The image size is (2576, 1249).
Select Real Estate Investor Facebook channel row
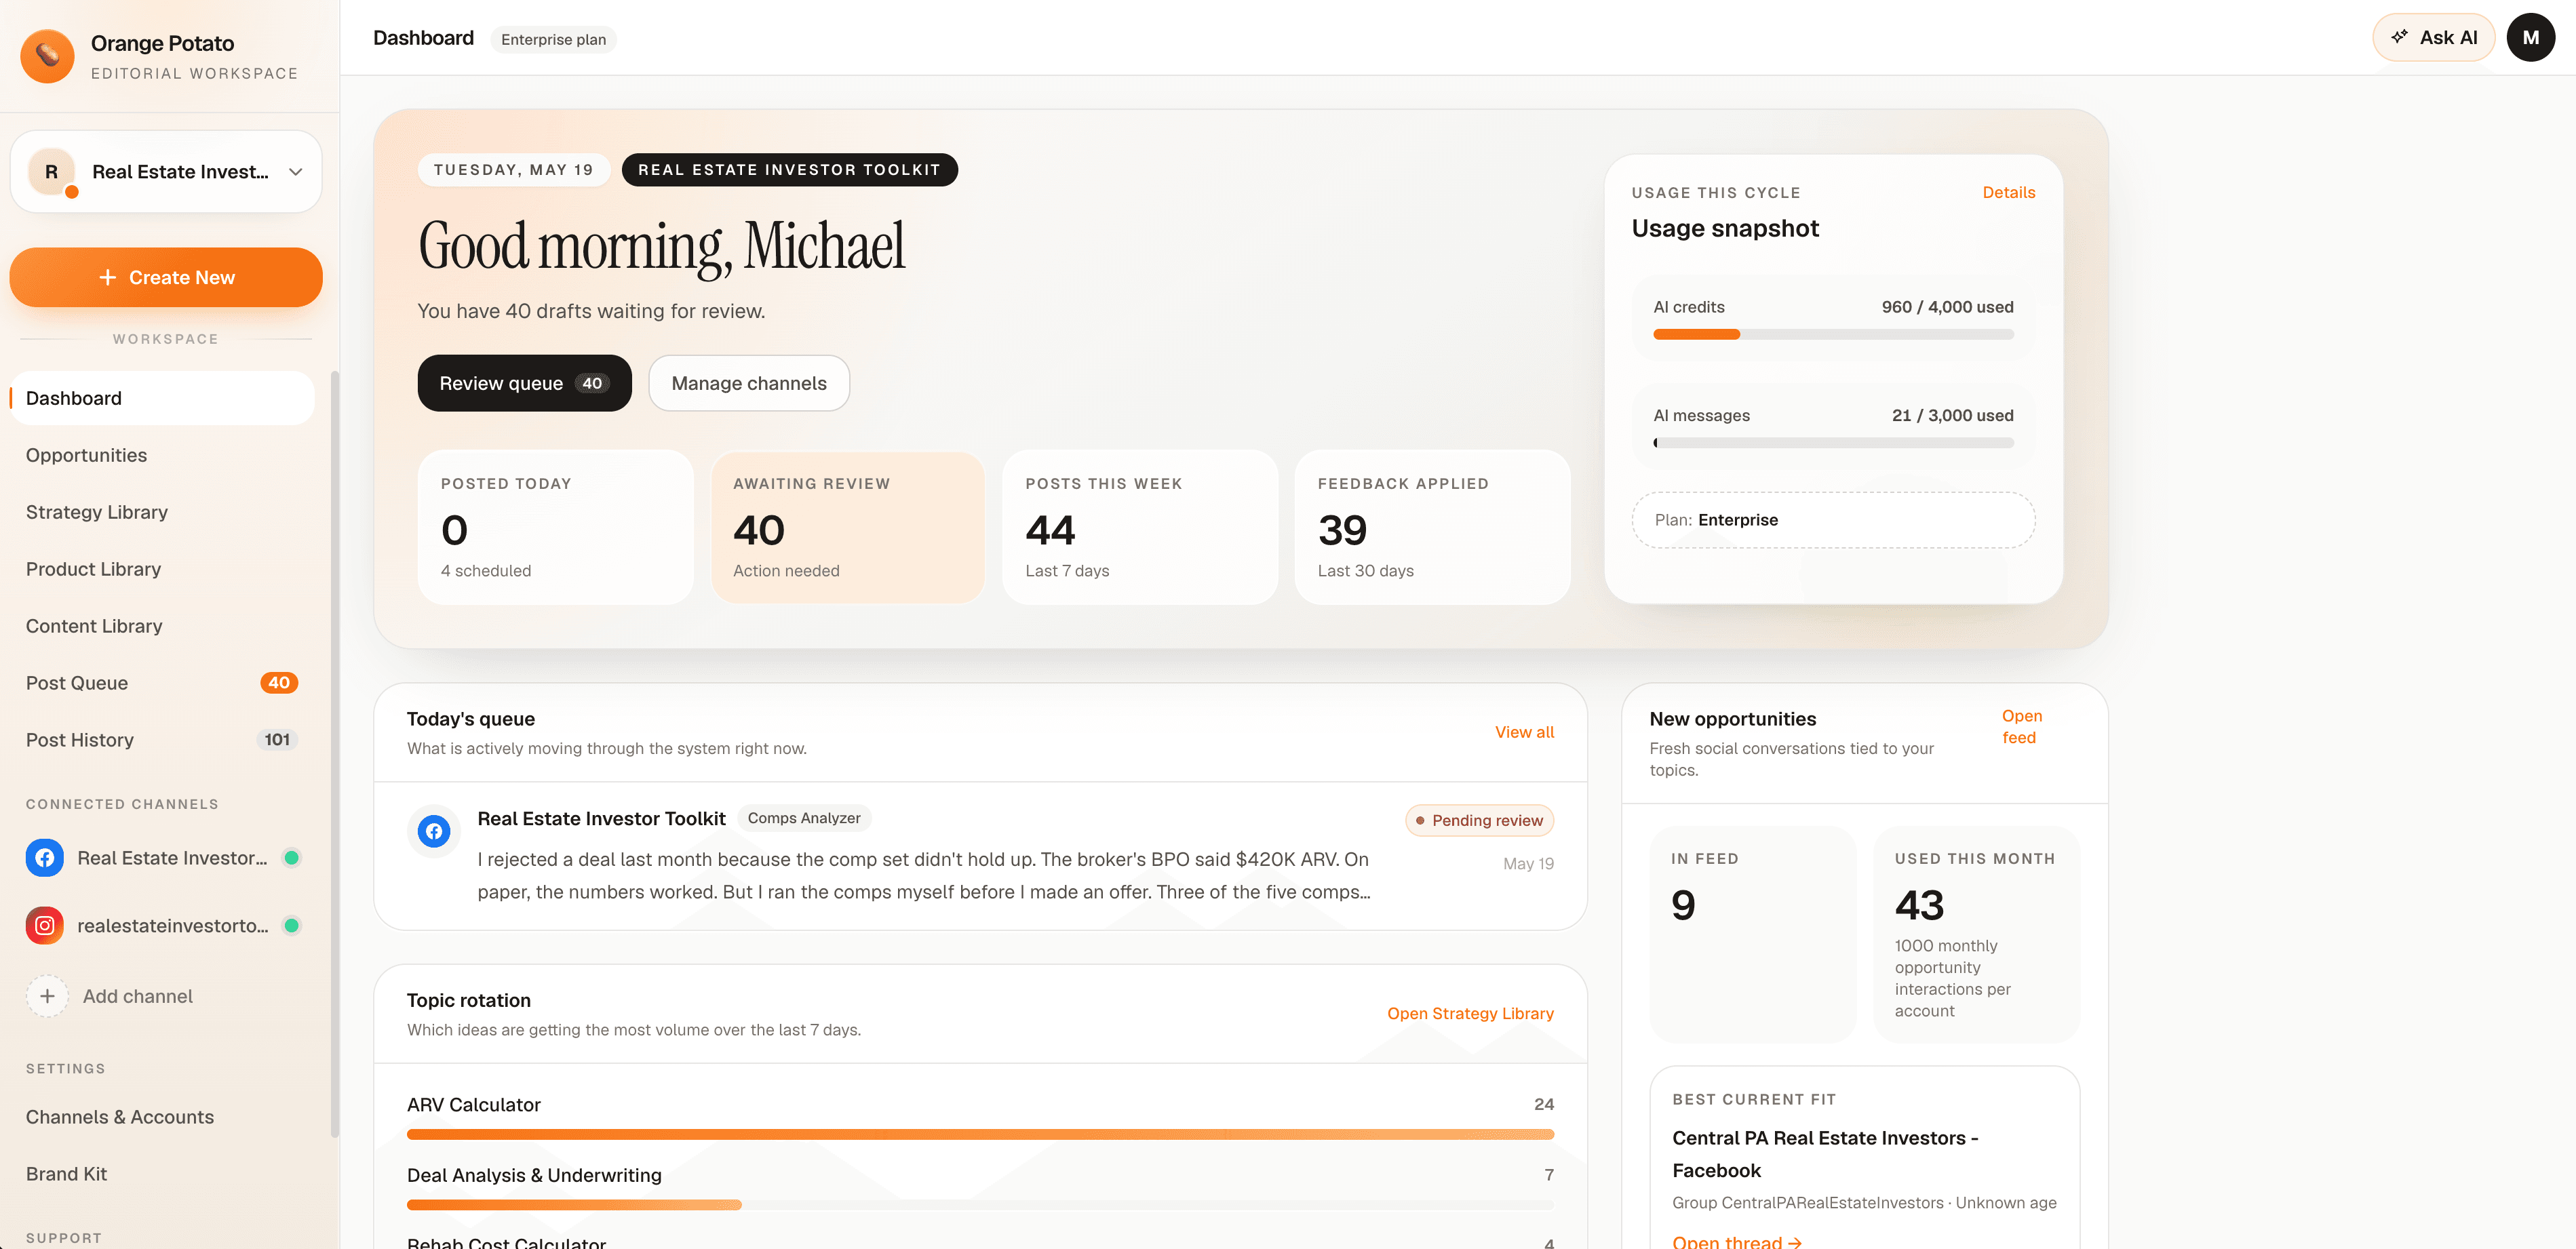162,858
